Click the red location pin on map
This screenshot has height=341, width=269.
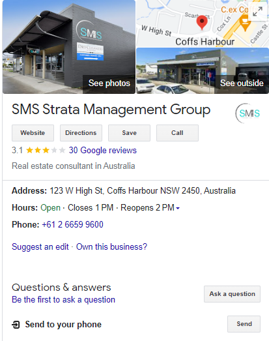click(x=202, y=23)
